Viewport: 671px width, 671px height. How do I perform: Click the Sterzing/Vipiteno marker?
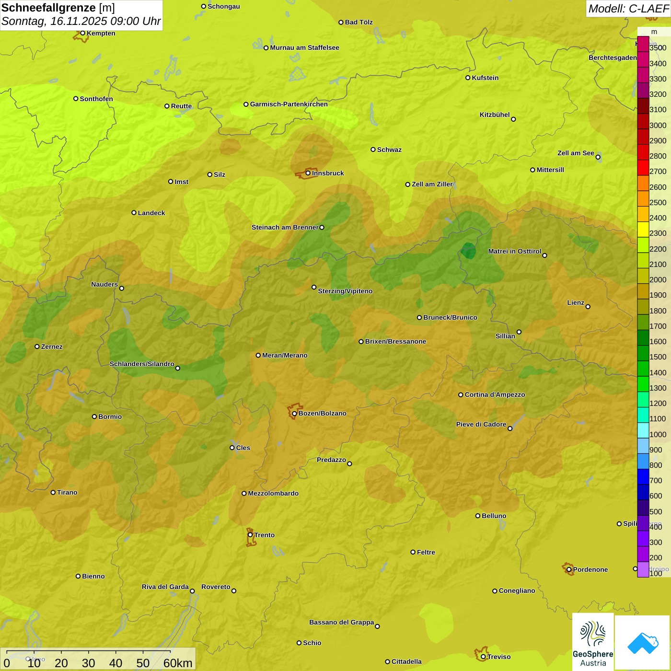(x=314, y=287)
